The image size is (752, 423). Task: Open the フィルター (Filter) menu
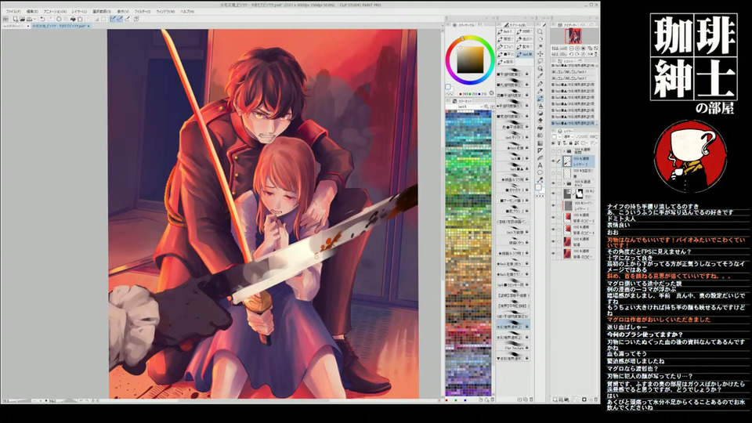click(x=143, y=12)
